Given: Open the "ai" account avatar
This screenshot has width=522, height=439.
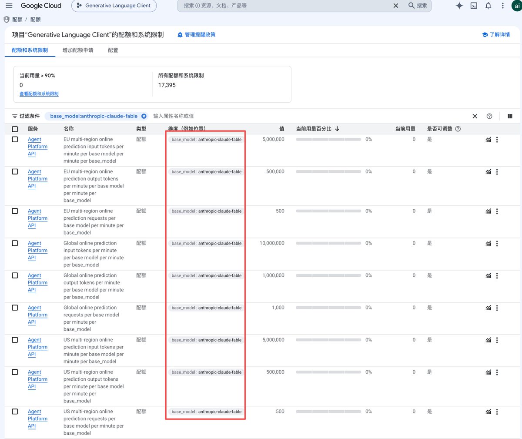Looking at the screenshot, I should coord(517,6).
